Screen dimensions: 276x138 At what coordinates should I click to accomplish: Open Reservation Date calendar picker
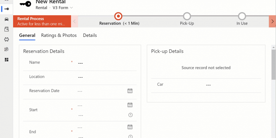[x=130, y=91]
